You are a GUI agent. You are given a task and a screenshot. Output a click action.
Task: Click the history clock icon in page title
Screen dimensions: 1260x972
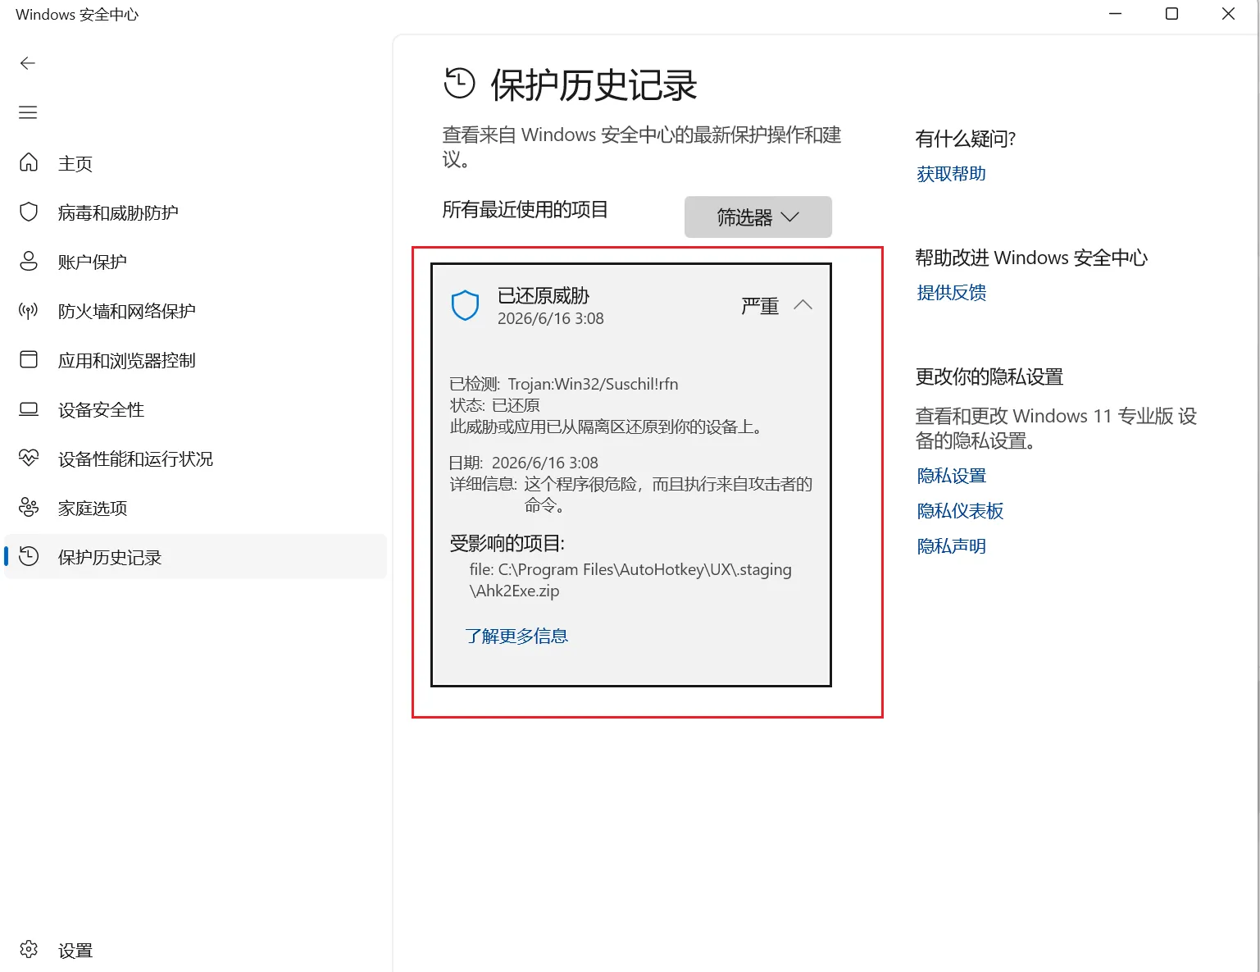point(459,83)
